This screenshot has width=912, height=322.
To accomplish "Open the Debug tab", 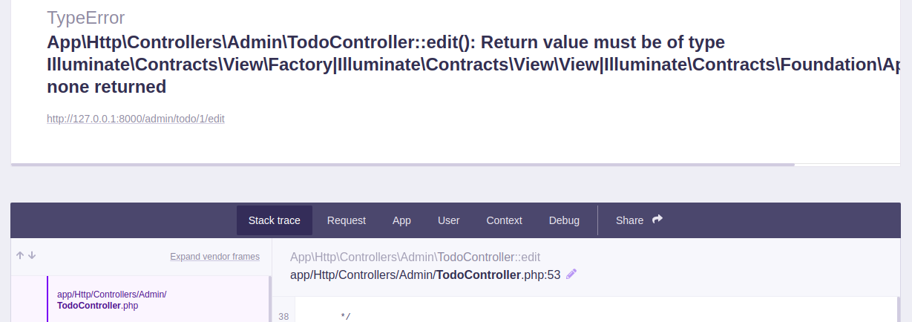I will click(x=564, y=220).
